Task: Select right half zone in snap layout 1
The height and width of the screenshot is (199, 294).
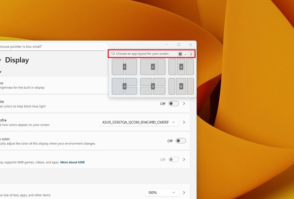Action: [132, 67]
